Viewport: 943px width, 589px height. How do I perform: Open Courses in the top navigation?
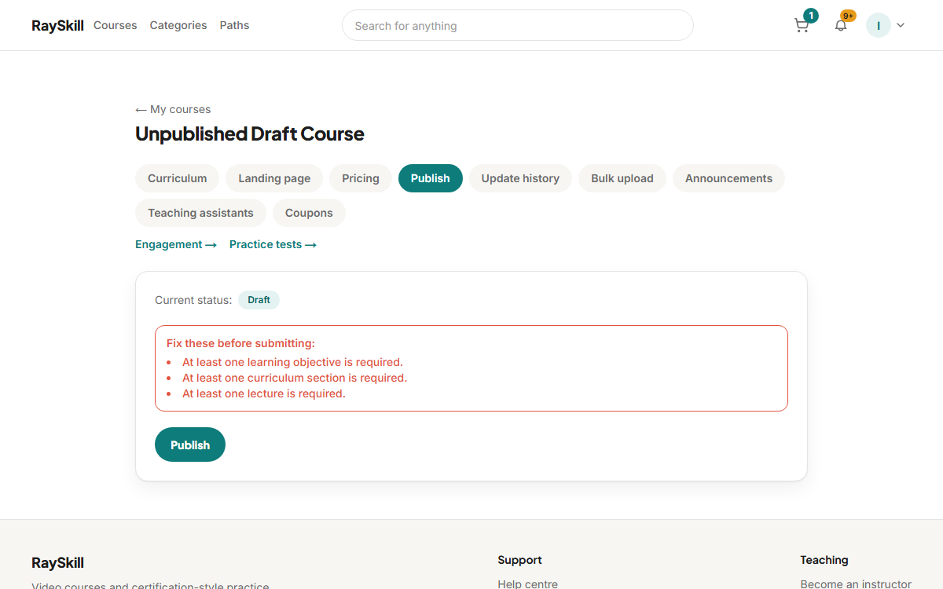pyautogui.click(x=116, y=25)
